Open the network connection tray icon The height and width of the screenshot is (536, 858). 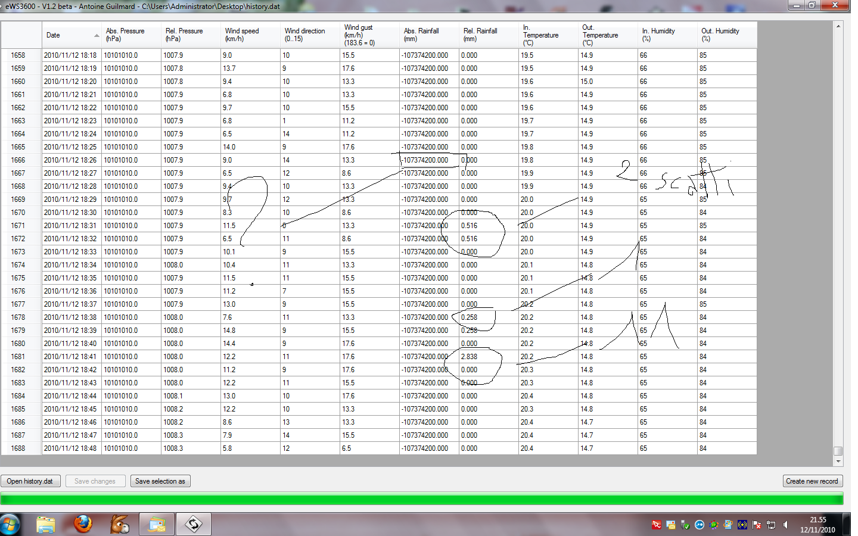[771, 525]
